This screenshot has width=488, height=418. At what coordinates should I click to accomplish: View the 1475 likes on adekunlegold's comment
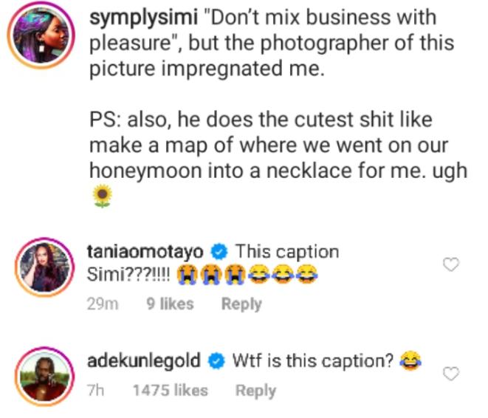[x=170, y=391]
